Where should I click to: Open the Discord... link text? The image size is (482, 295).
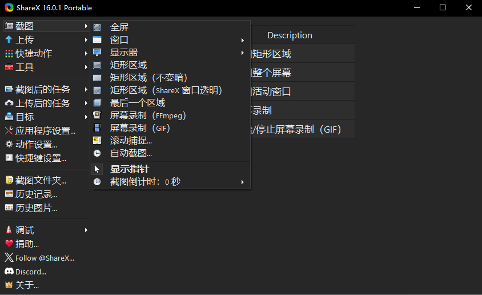[31, 272]
